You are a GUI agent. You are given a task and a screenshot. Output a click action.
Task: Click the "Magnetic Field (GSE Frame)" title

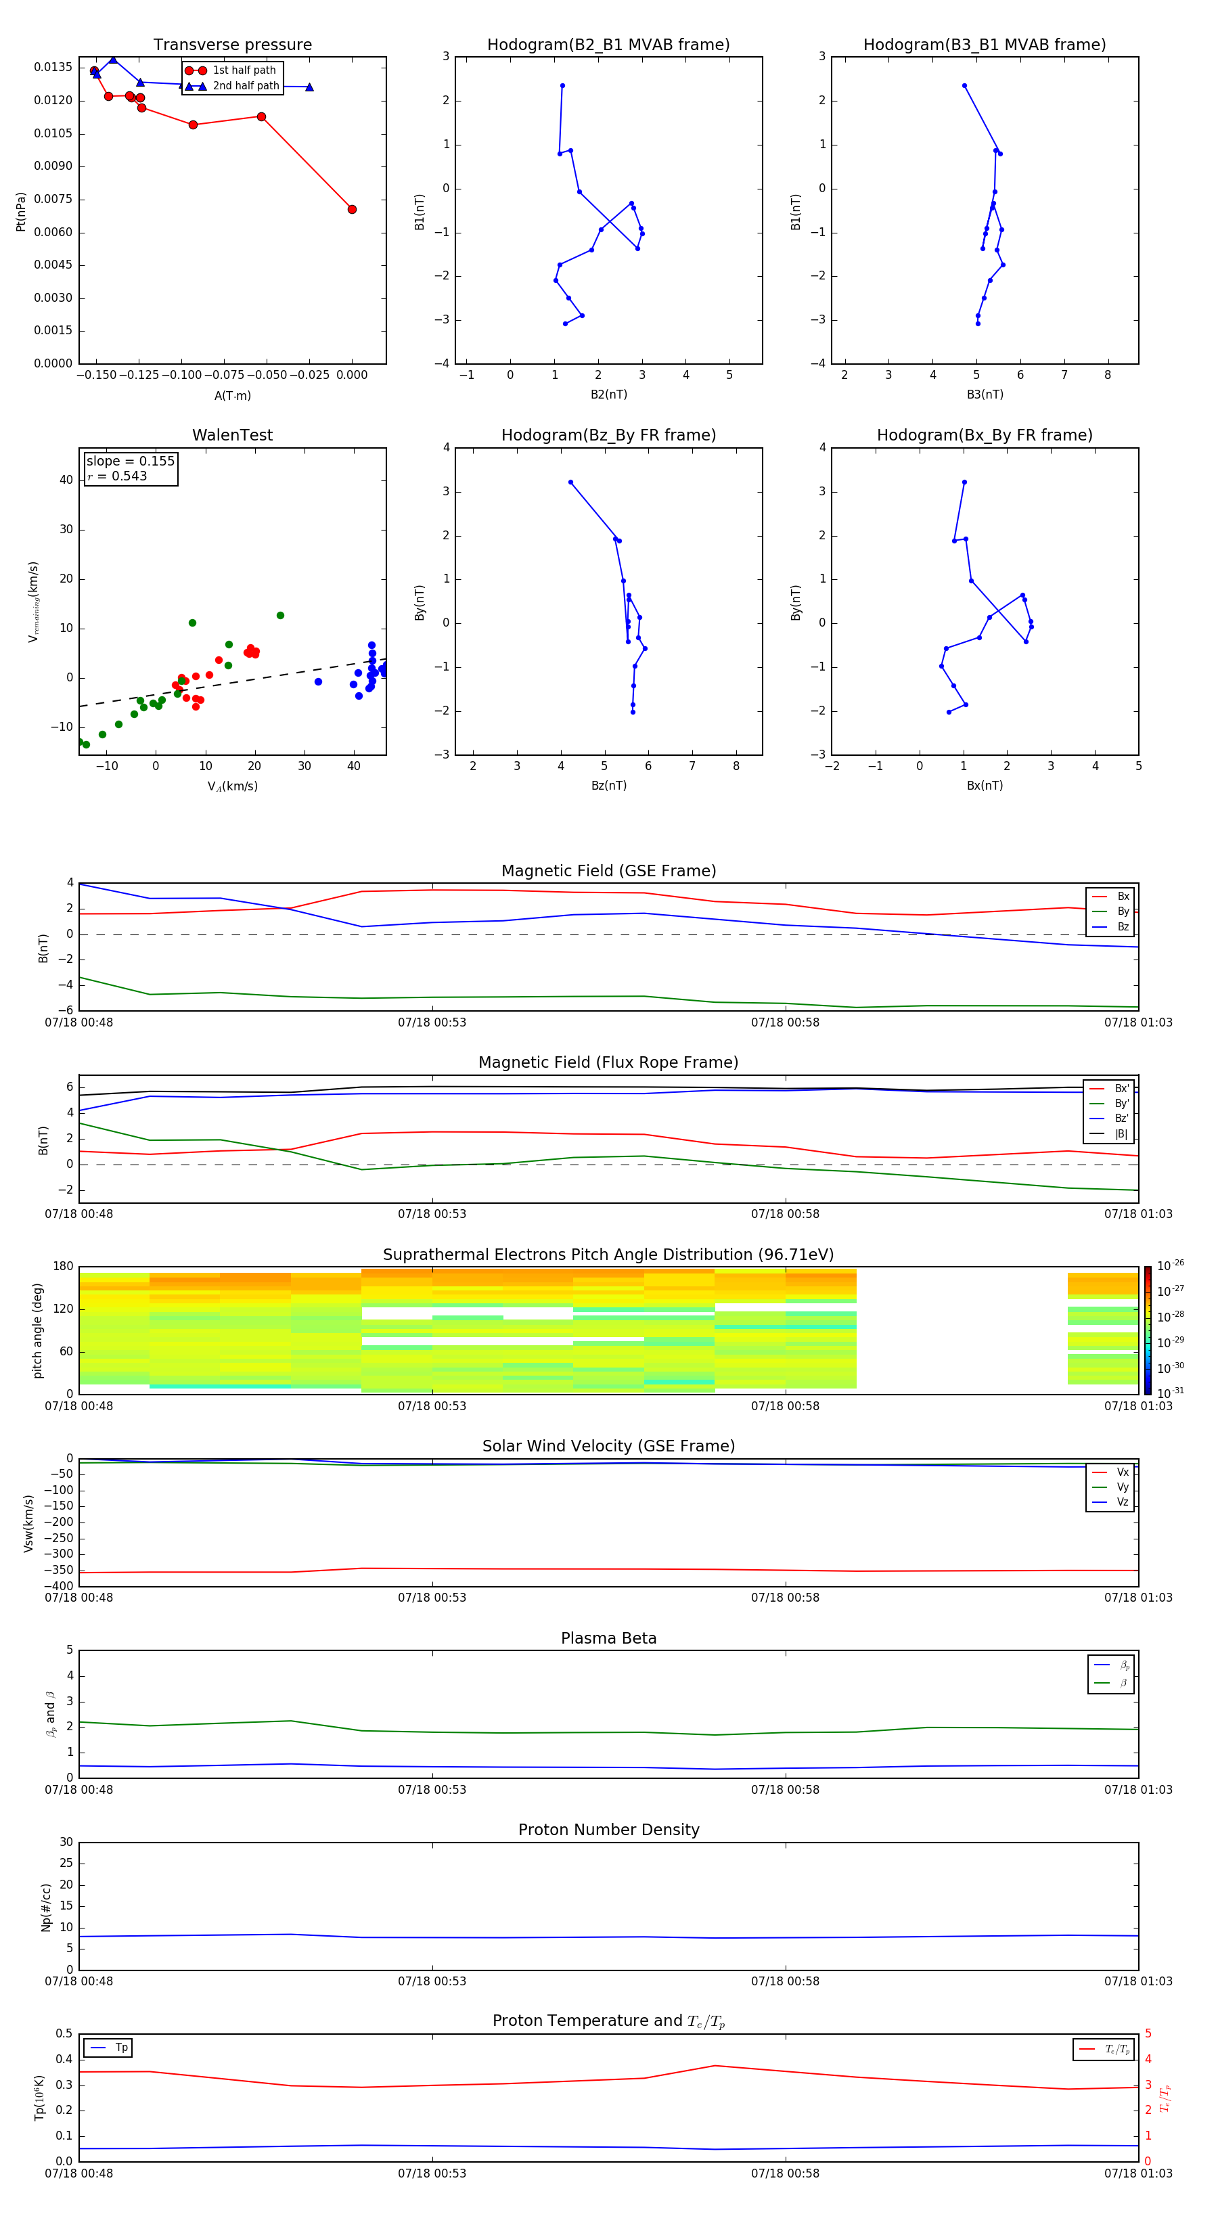[608, 871]
